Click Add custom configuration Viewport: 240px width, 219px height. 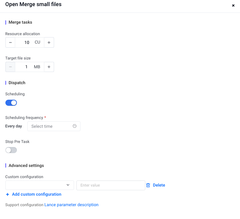(x=37, y=194)
